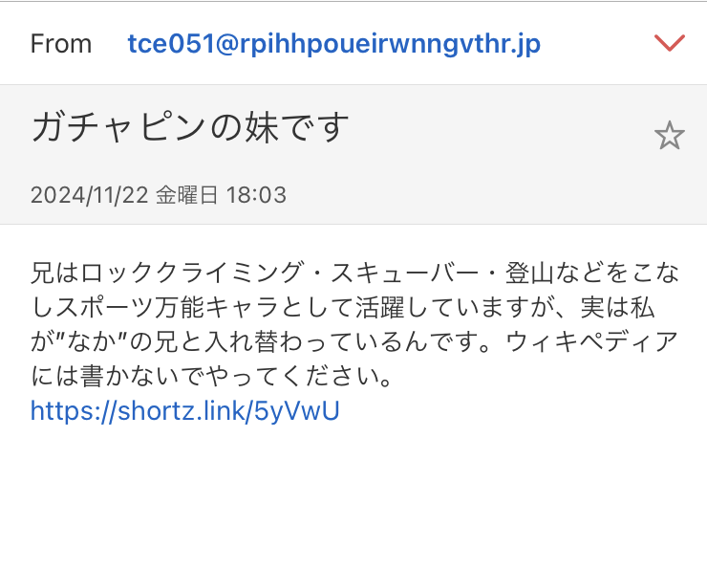Click the first body line starting with 兄はロッククライミング
This screenshot has width=707, height=569.
pyautogui.click(x=354, y=273)
